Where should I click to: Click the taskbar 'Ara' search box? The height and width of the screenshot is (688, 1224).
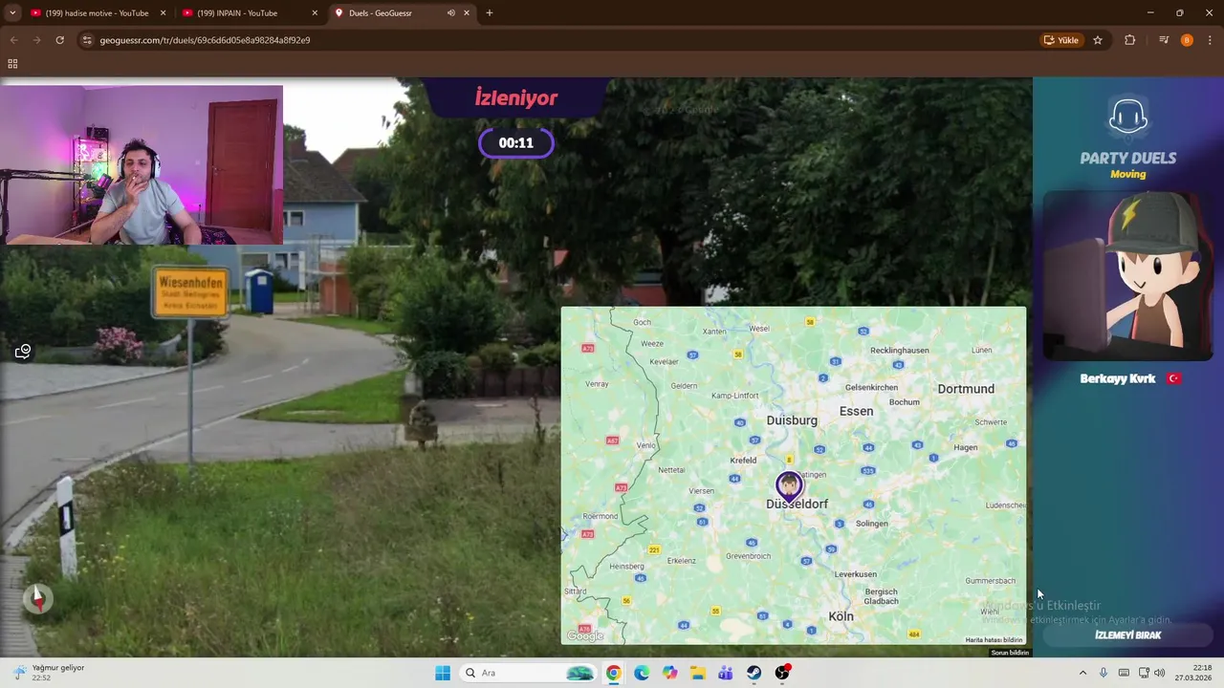click(x=528, y=673)
